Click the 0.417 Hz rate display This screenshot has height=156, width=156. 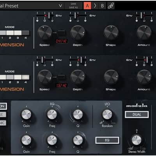pyautogui.click(x=62, y=41)
